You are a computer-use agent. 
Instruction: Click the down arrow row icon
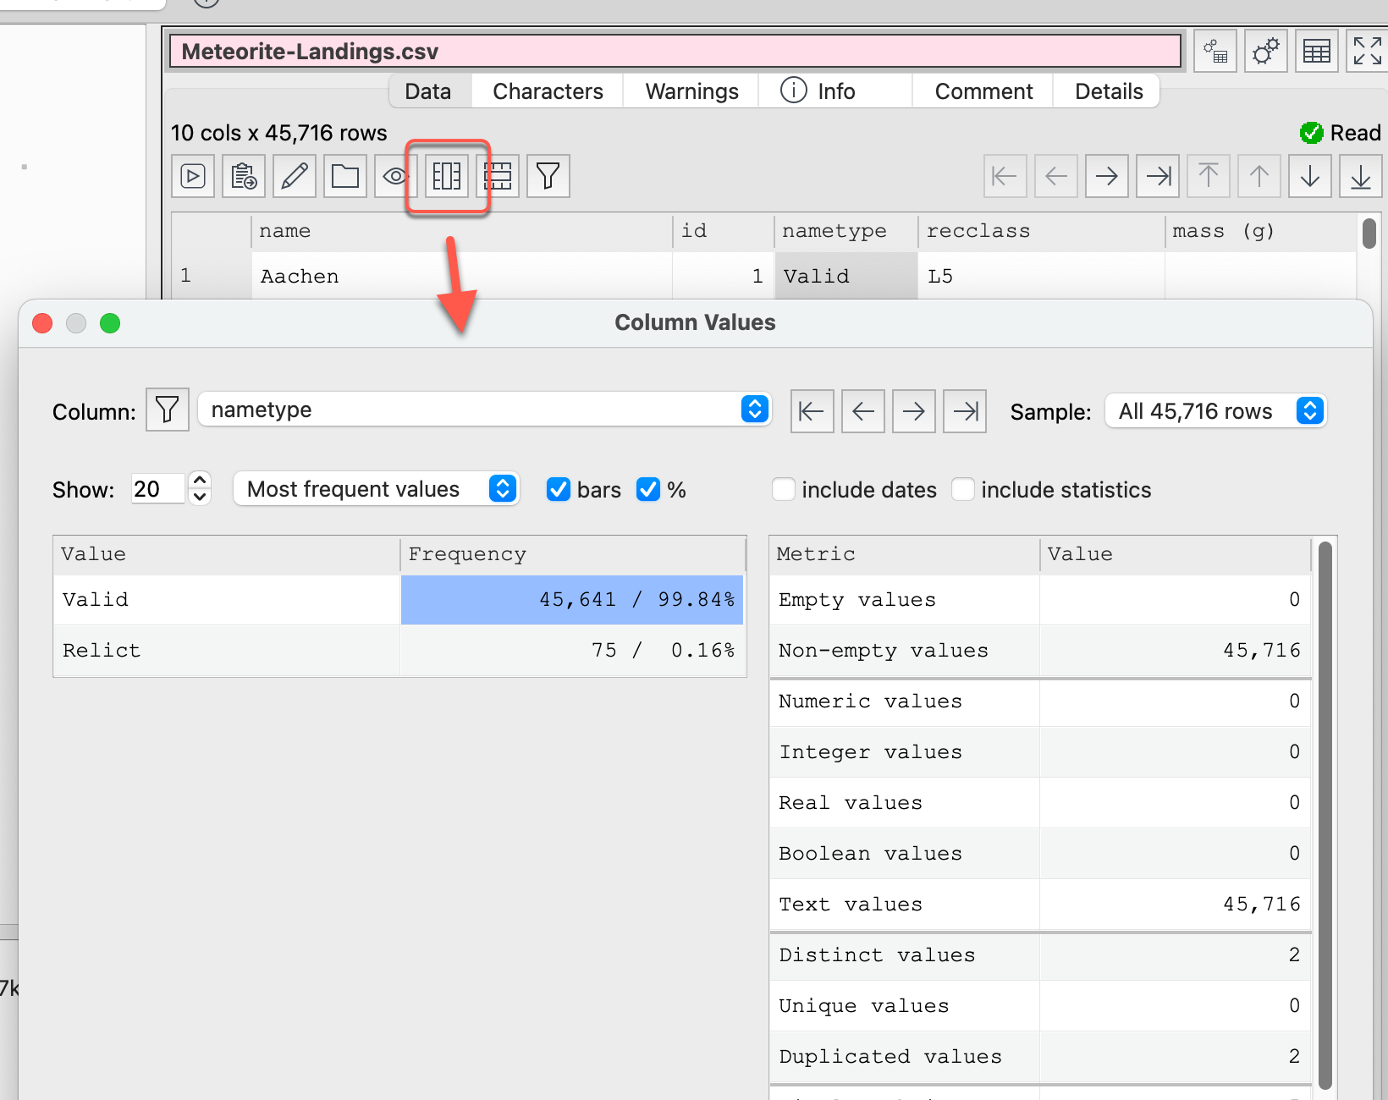tap(1310, 176)
